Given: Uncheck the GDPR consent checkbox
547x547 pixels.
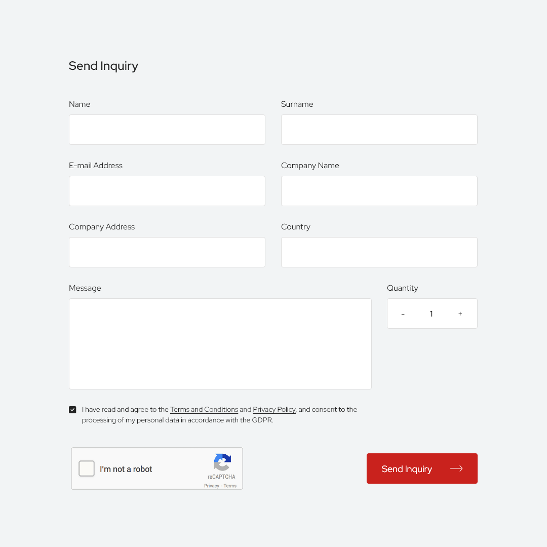Looking at the screenshot, I should pos(72,410).
